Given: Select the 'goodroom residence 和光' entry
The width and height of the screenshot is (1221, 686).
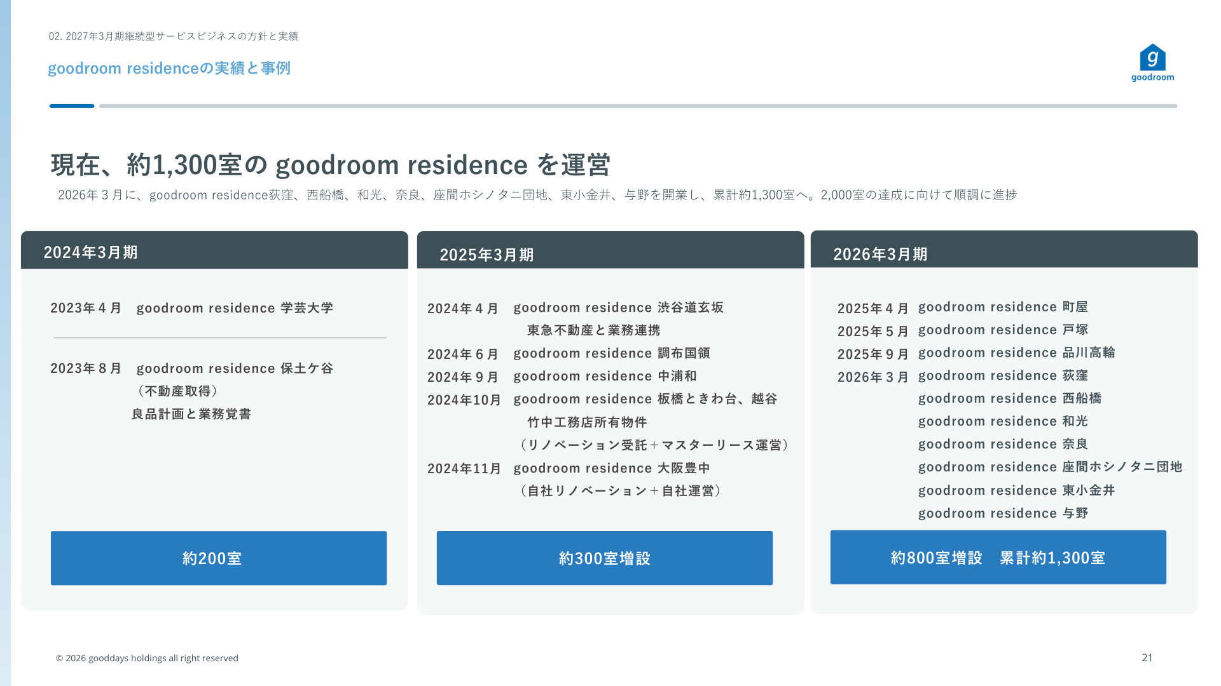Looking at the screenshot, I should coord(1004,421).
